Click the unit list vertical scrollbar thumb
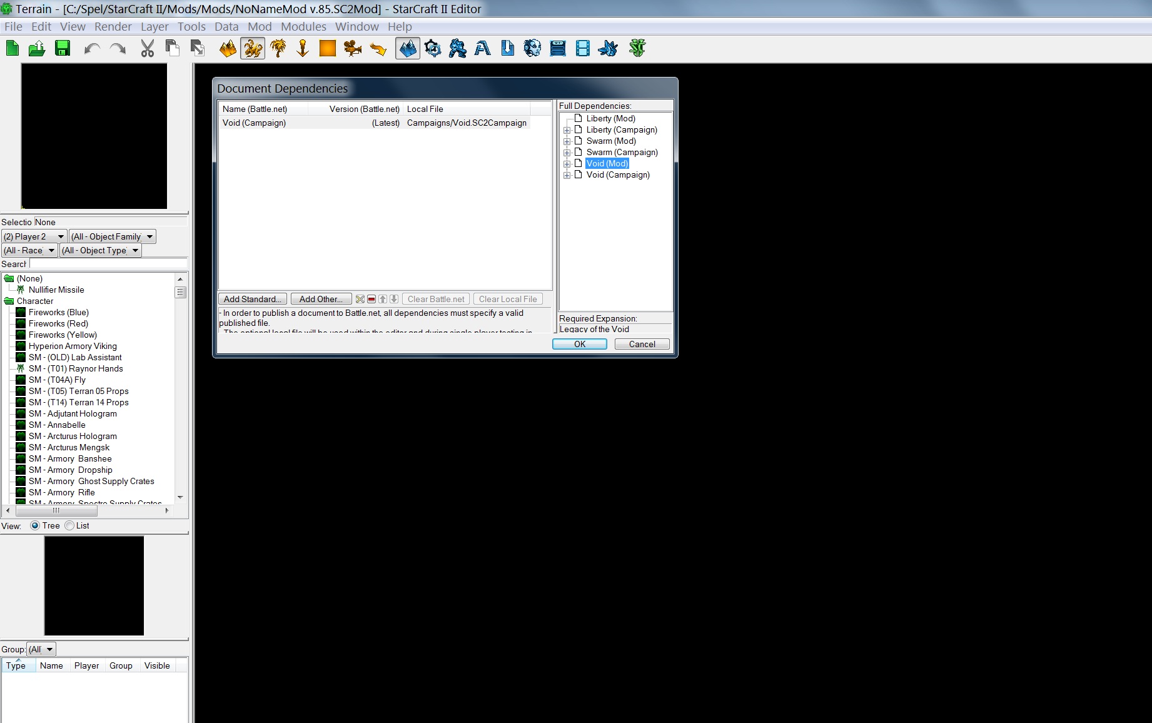The width and height of the screenshot is (1152, 723). pyautogui.click(x=181, y=292)
